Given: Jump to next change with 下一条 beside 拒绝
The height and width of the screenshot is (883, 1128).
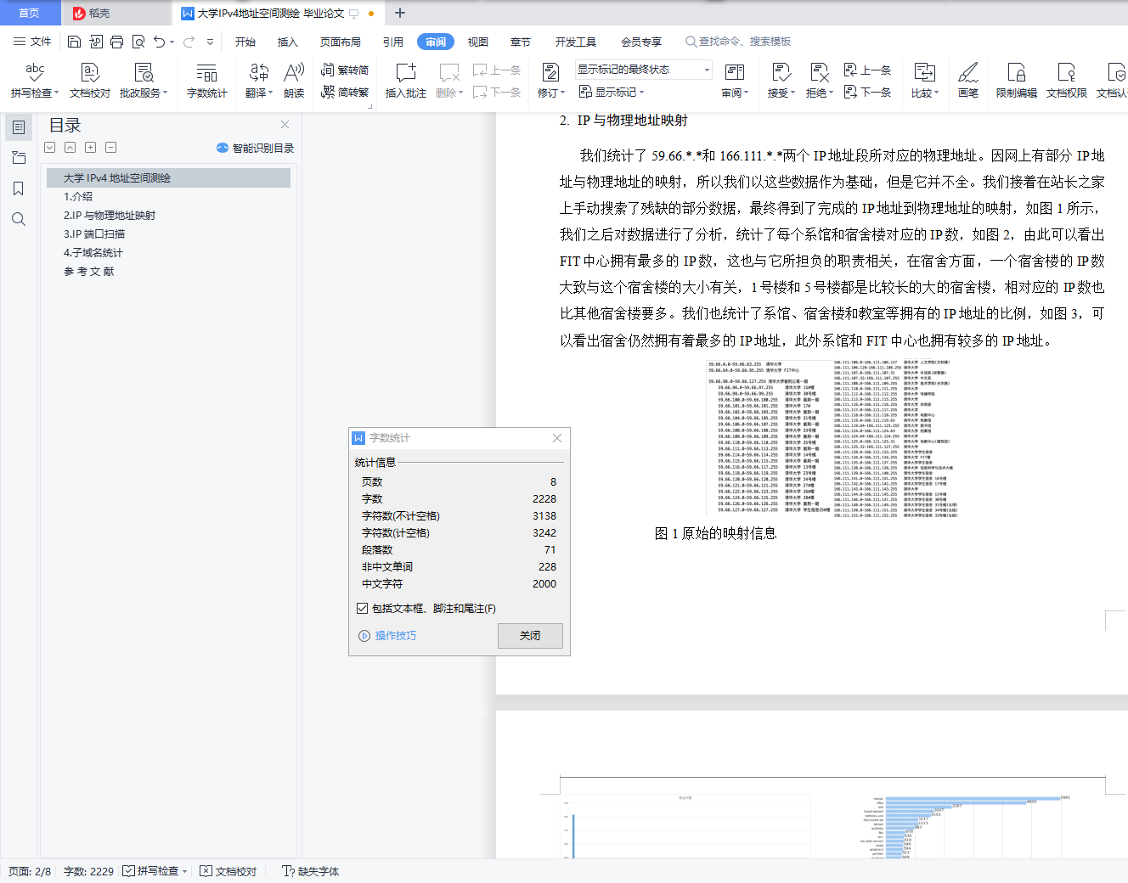Looking at the screenshot, I should [x=867, y=92].
